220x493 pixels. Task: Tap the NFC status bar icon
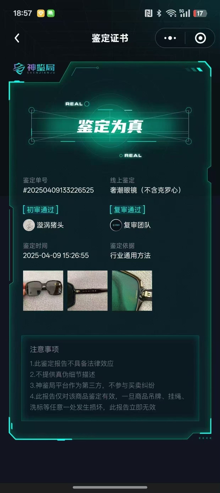coord(148,13)
